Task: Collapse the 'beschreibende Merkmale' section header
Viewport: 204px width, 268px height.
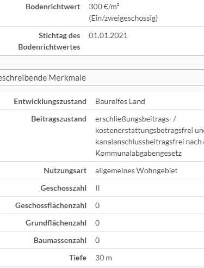Action: (x=102, y=78)
